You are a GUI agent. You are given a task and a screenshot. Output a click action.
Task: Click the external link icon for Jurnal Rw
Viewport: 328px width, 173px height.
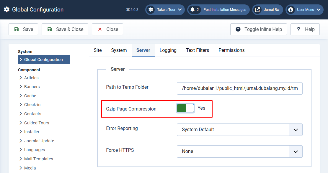[x=257, y=10]
